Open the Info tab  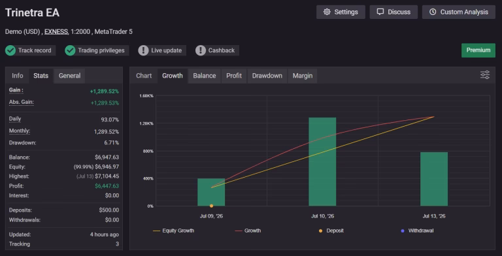click(17, 76)
